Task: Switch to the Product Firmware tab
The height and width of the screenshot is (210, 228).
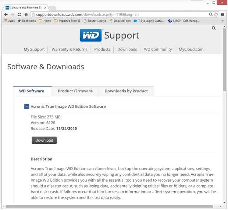Action: click(x=75, y=91)
